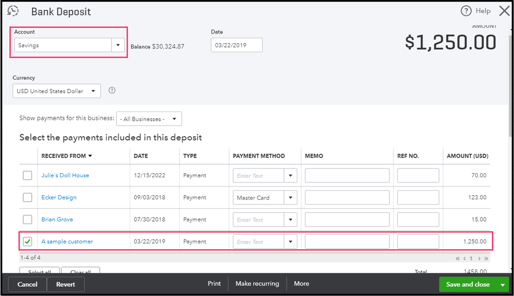
Task: Open Master Card payment method dropdown for Ecker Design
Action: (290, 198)
